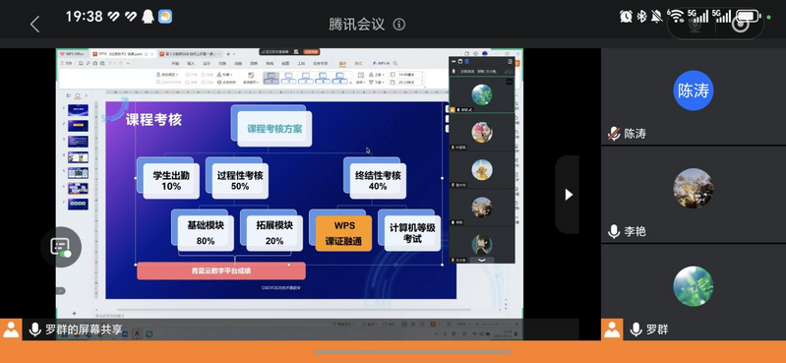
Task: Select slide 7 thumbnail in WPS panel
Action: click(x=78, y=204)
